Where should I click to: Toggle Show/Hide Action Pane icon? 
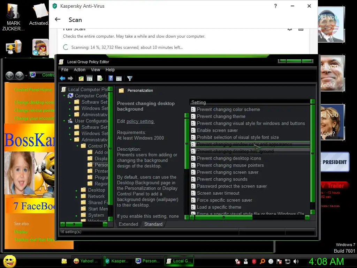tap(119, 79)
